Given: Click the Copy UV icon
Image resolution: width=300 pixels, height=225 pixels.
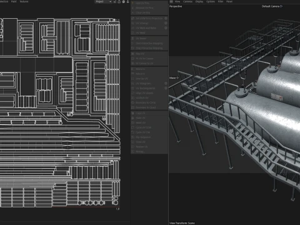Looking at the screenshot, I should 132,113.
